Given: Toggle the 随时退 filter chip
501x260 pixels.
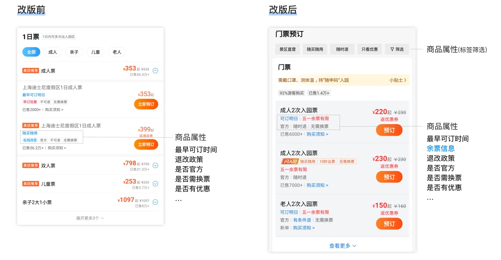Looking at the screenshot, I should (x=342, y=49).
